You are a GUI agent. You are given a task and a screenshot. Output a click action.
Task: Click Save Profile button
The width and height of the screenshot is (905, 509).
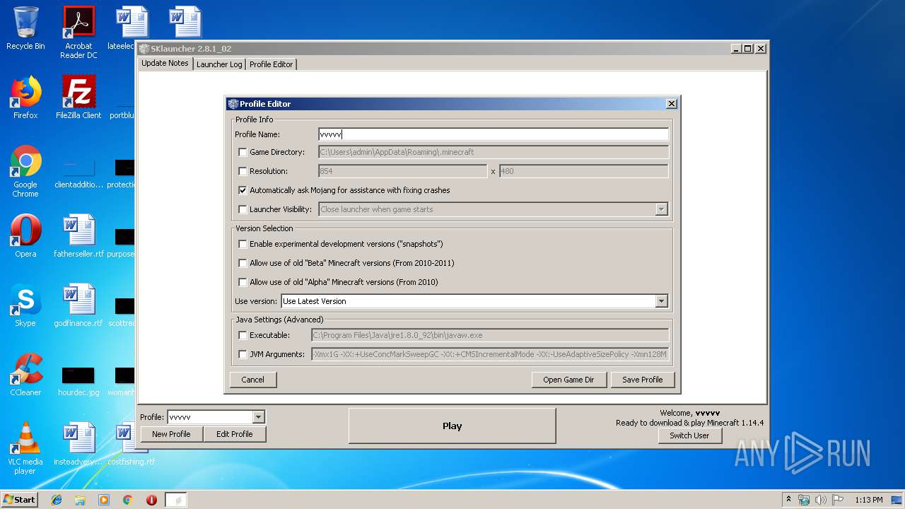pos(643,380)
